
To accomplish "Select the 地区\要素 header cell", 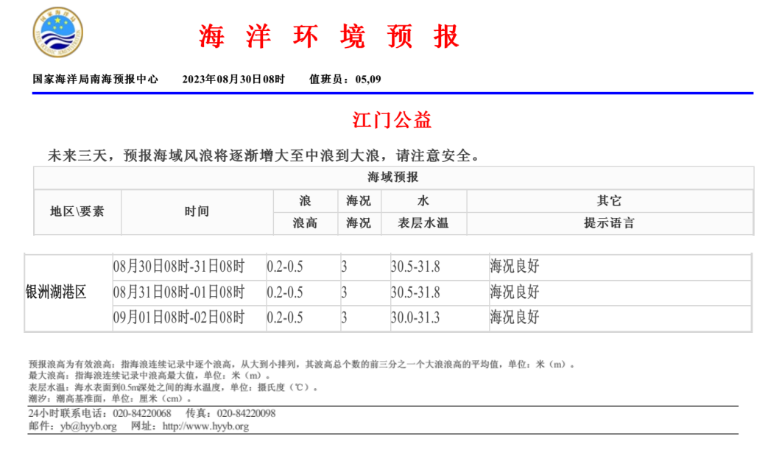I will click(x=77, y=211).
